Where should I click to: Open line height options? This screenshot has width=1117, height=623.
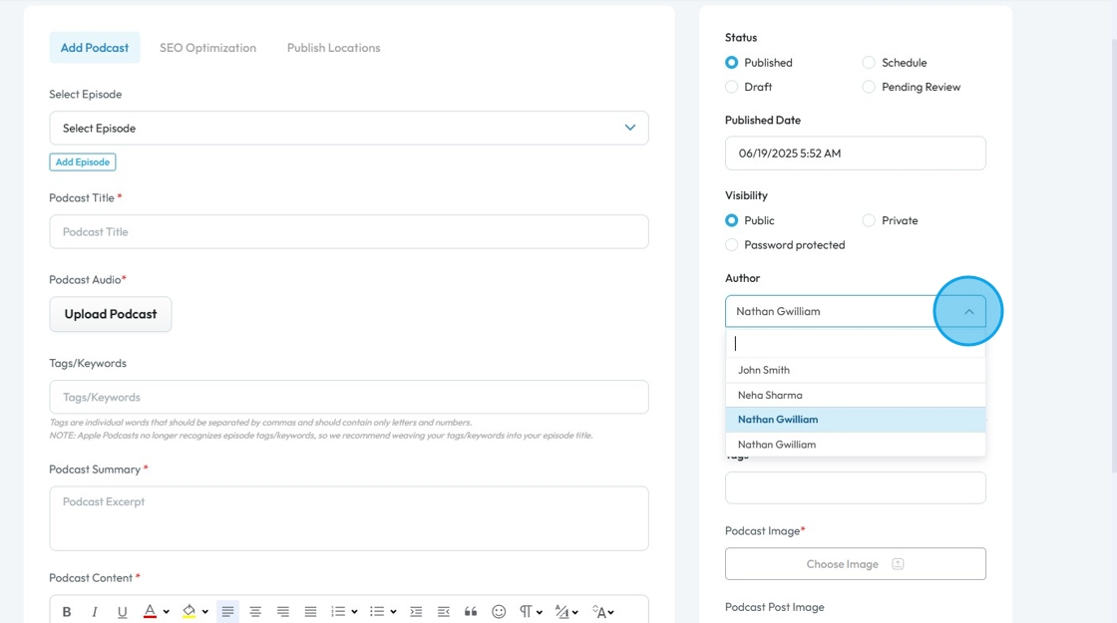[566, 612]
